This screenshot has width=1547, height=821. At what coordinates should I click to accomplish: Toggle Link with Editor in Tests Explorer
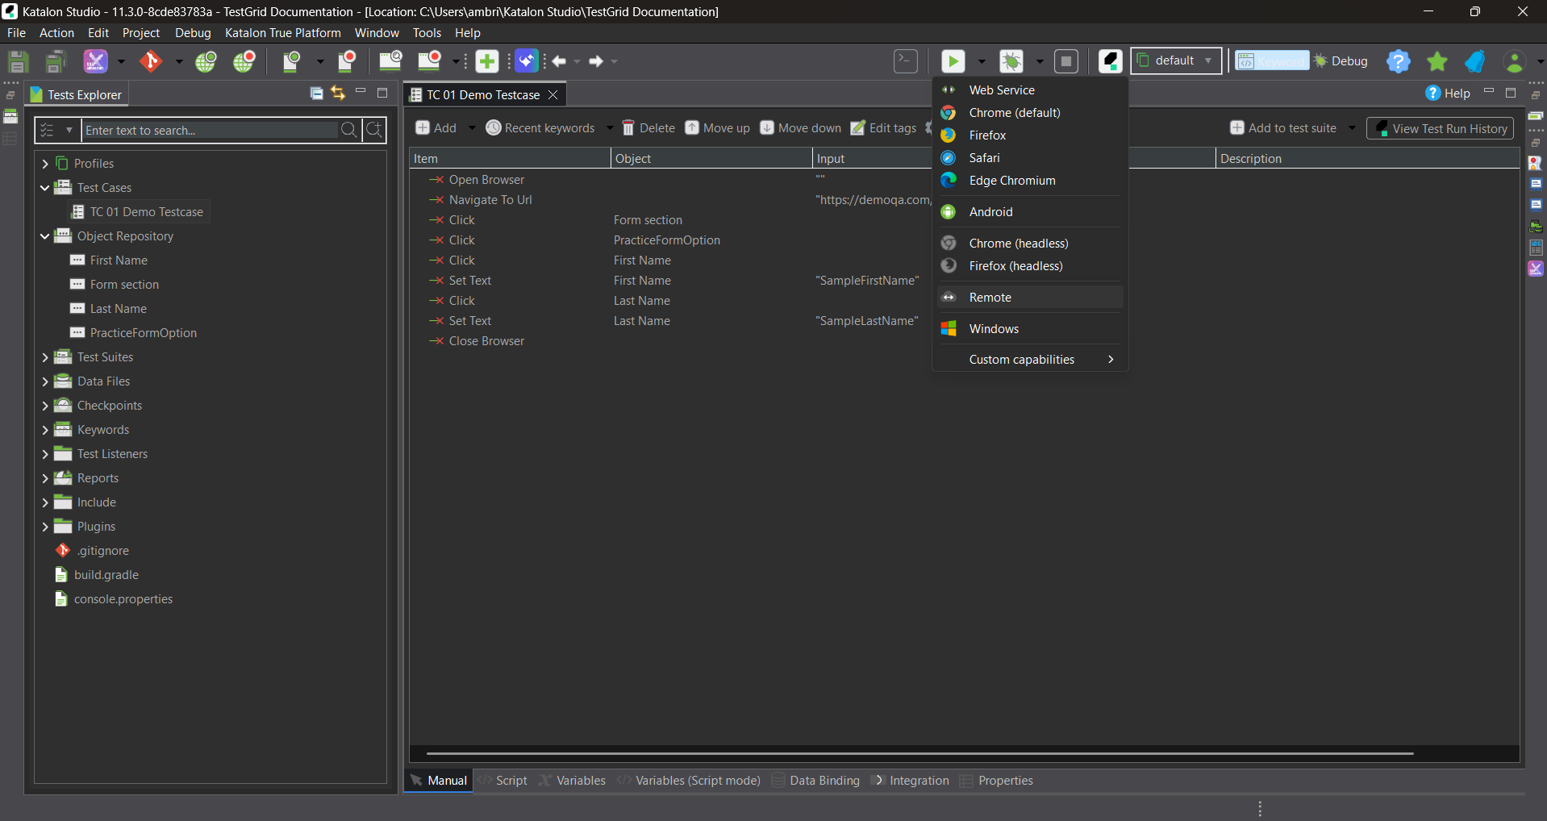[x=338, y=94]
